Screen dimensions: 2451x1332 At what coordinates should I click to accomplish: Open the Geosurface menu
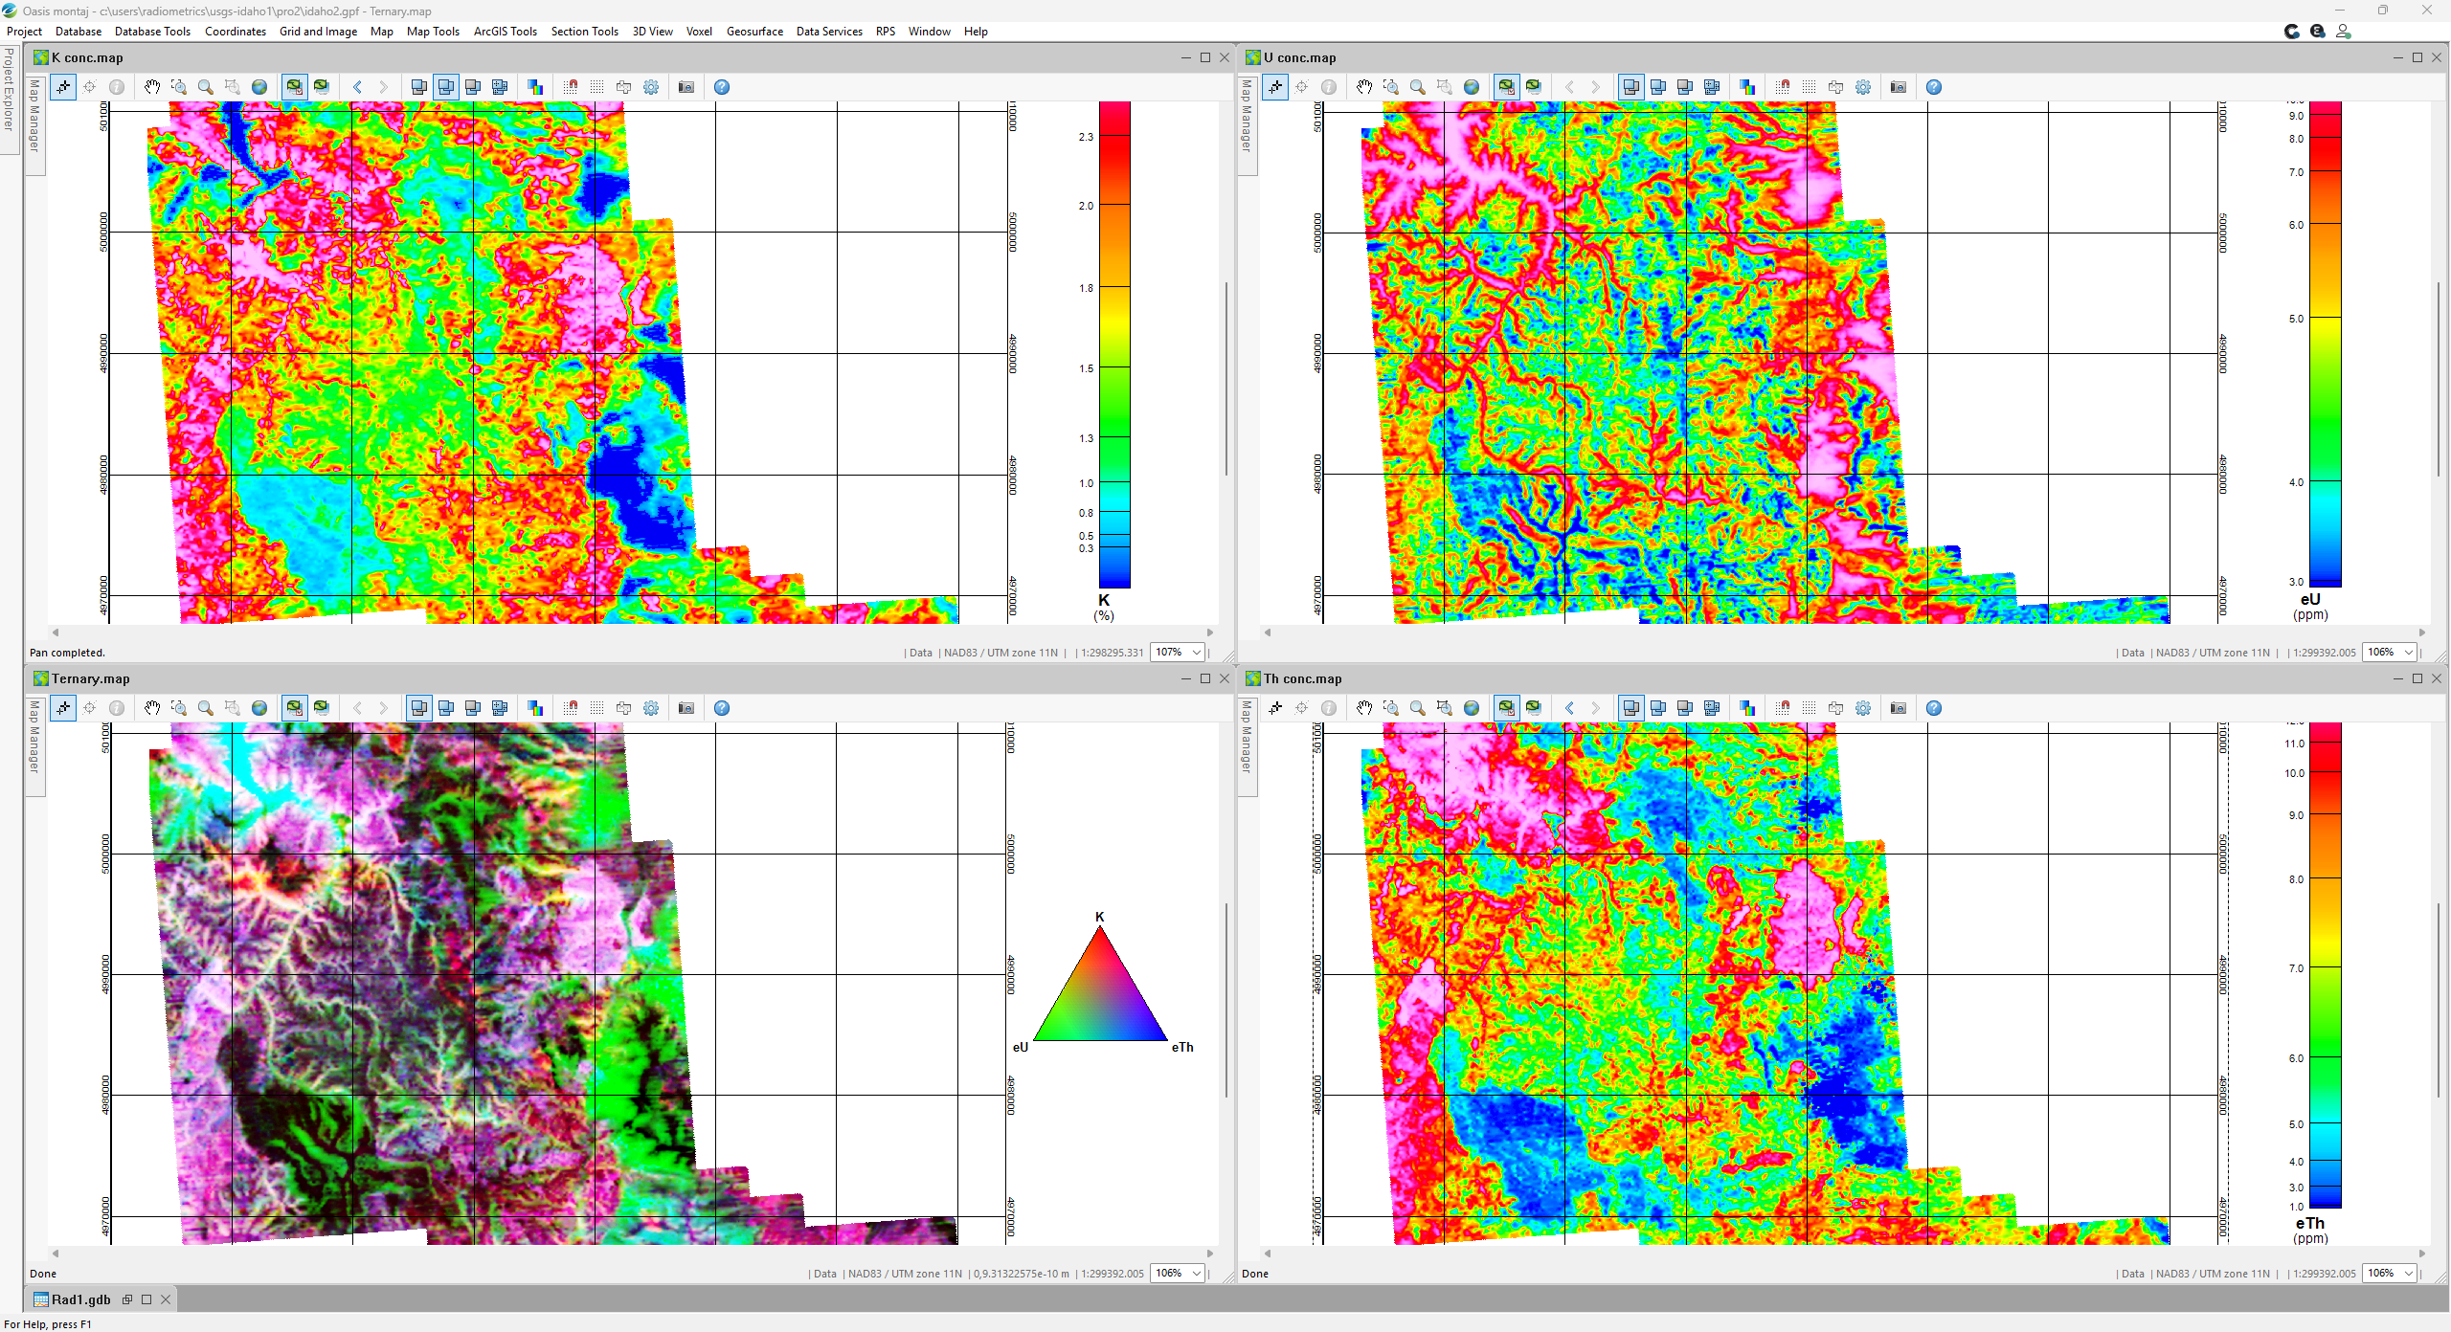(x=755, y=31)
